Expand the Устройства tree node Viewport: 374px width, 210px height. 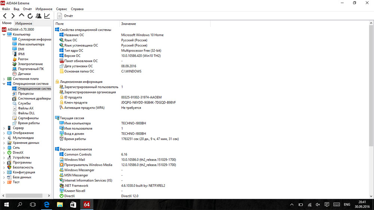[x=4, y=158]
